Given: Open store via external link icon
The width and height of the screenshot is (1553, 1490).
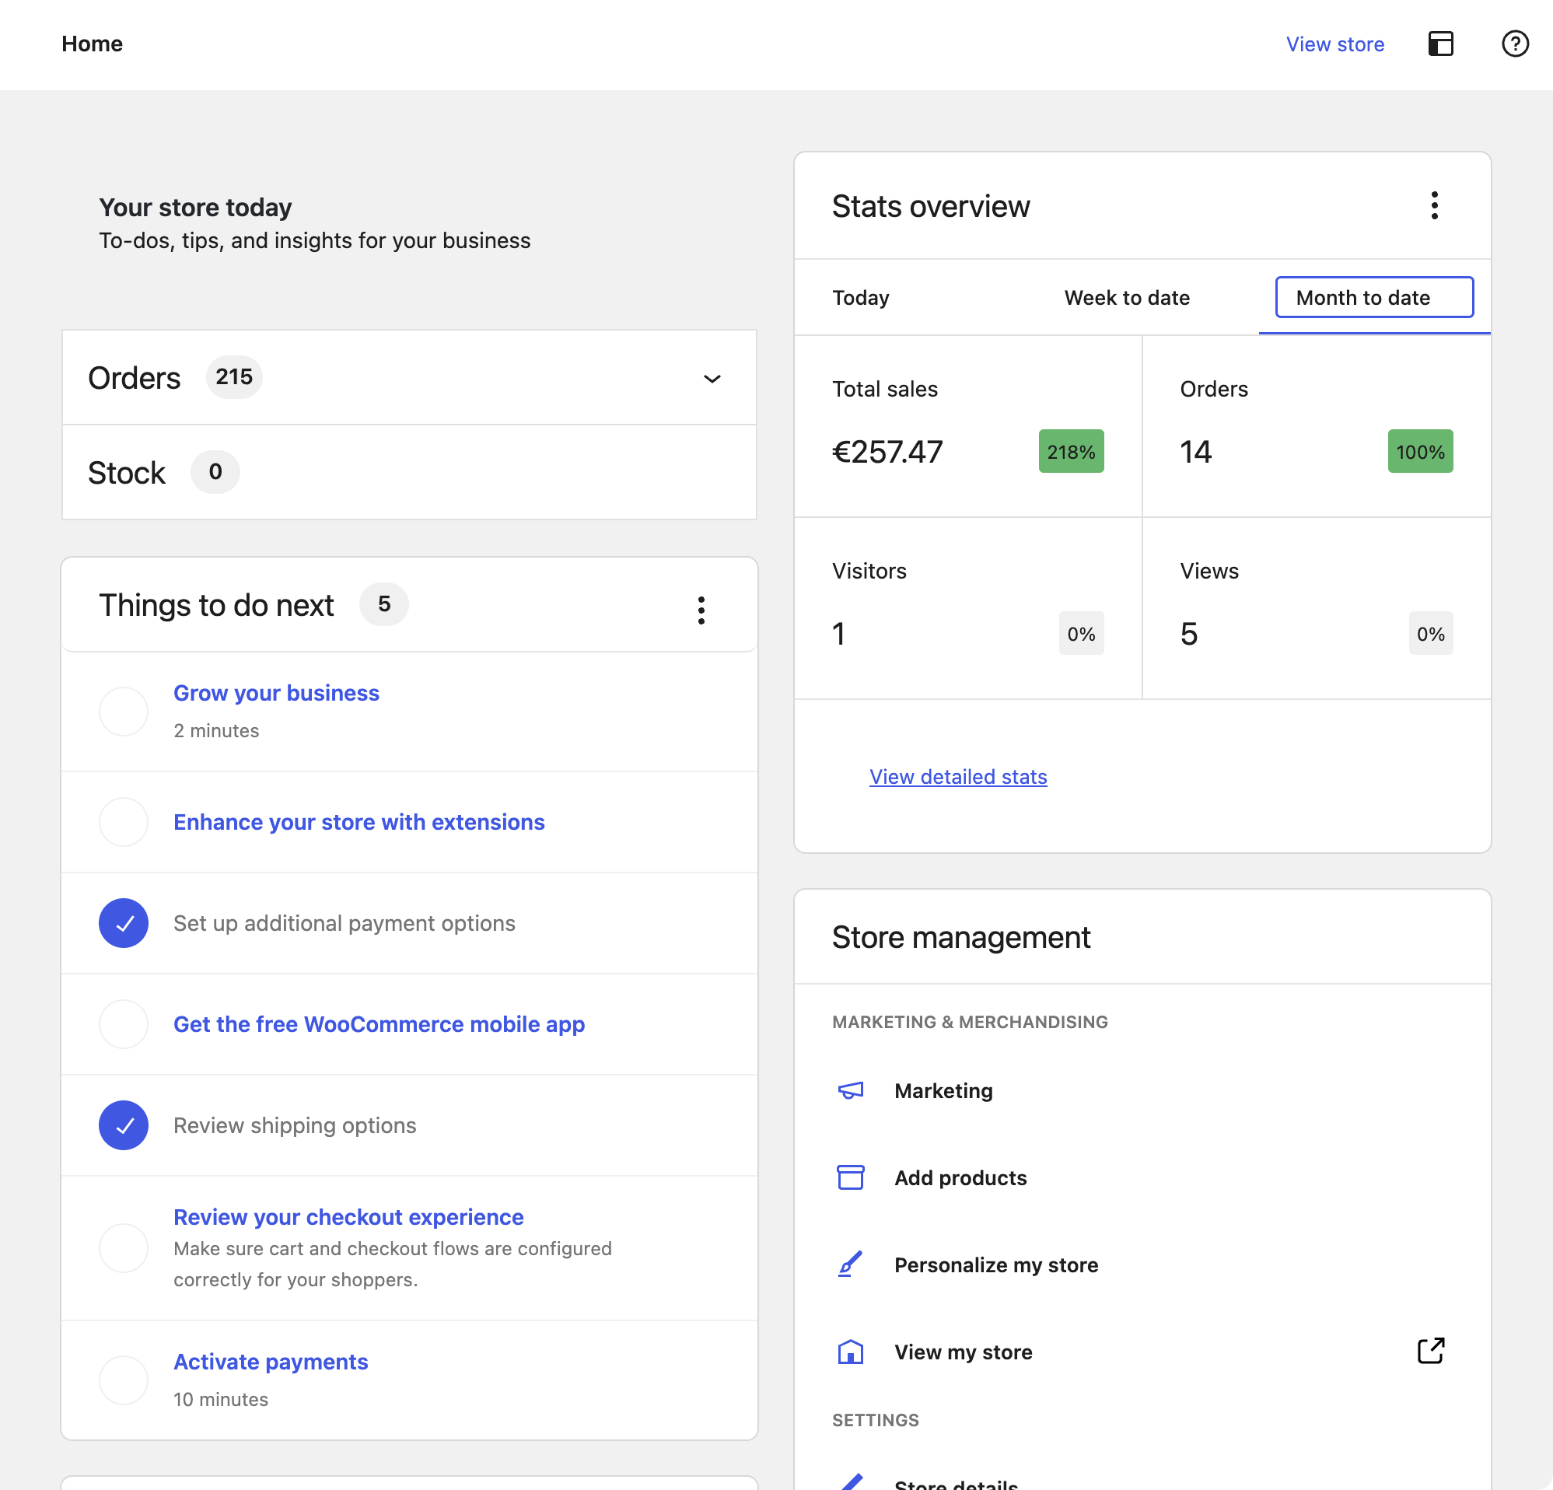Looking at the screenshot, I should tap(1430, 1352).
